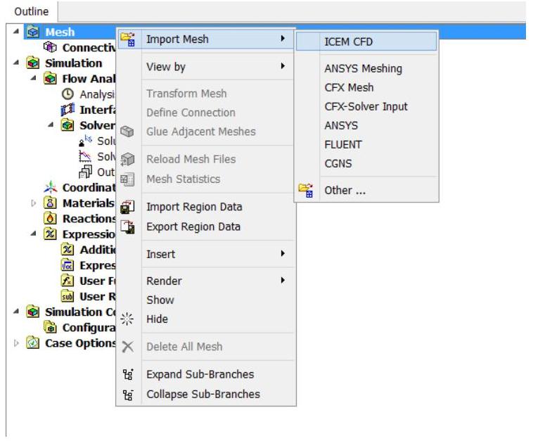Collapse the Simulation tree node
The width and height of the screenshot is (533, 441).
pos(16,63)
